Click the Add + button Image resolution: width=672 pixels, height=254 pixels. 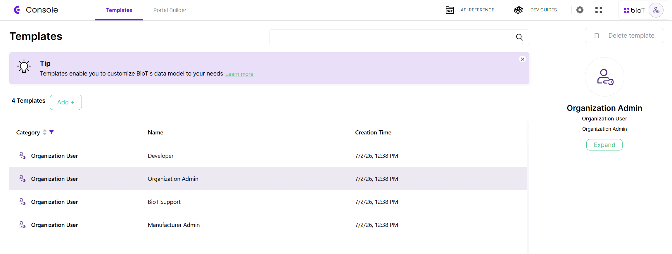click(66, 102)
